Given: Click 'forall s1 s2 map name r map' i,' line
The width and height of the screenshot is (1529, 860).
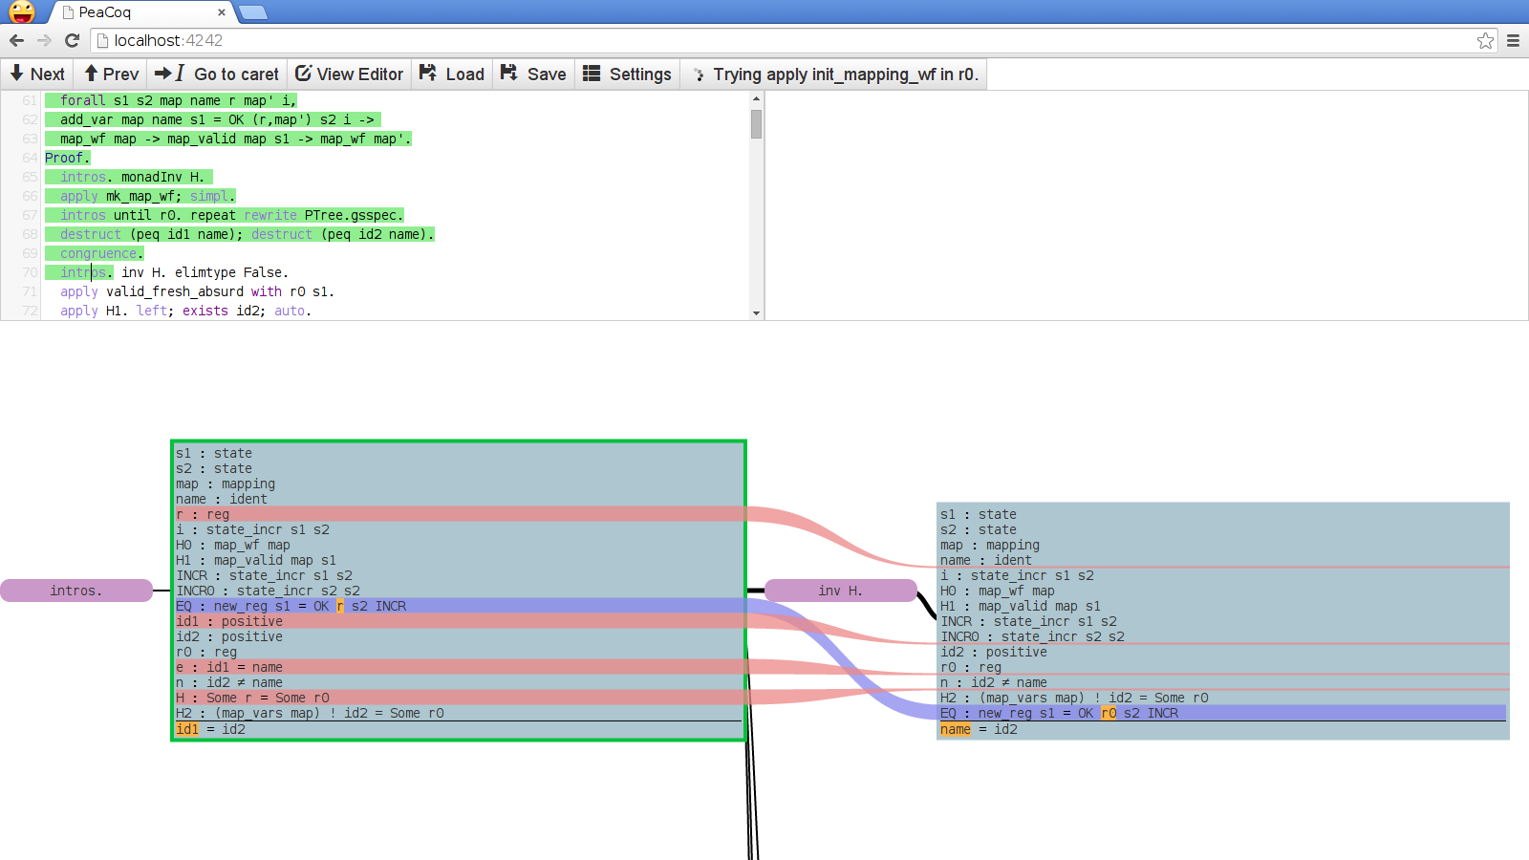Looking at the screenshot, I should pos(178,100).
